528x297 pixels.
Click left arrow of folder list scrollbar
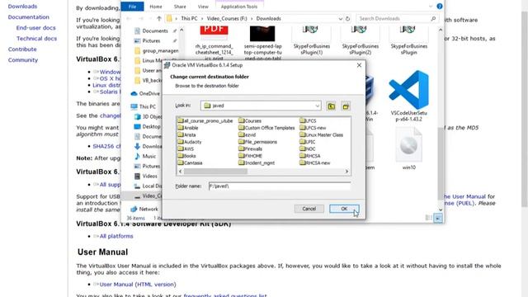tap(181, 172)
